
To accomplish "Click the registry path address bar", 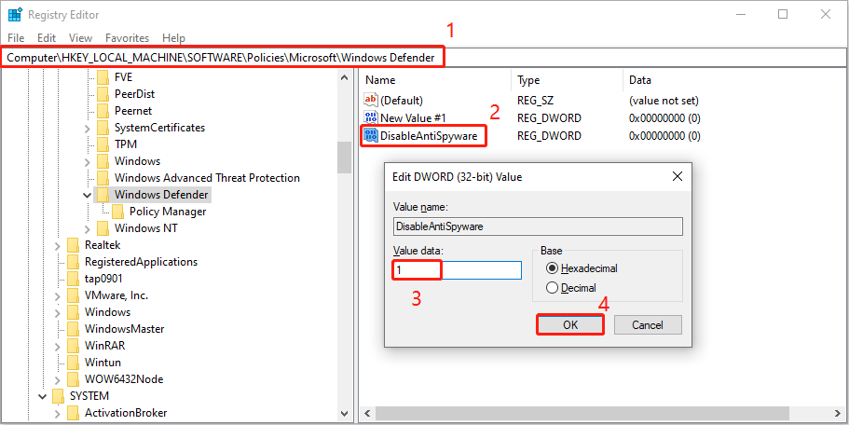I will pos(425,58).
